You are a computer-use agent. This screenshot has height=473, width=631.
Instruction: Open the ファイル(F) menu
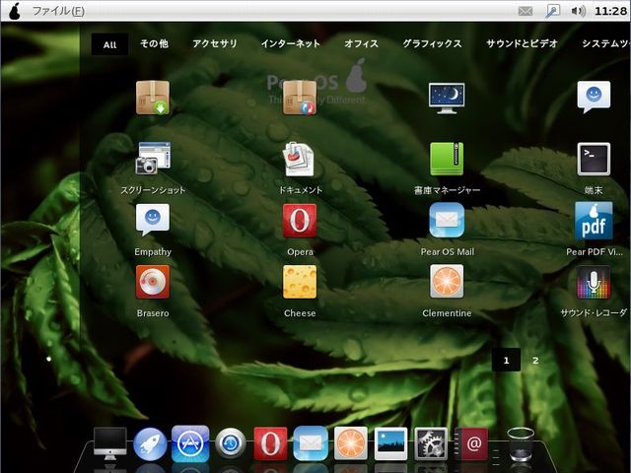click(58, 11)
